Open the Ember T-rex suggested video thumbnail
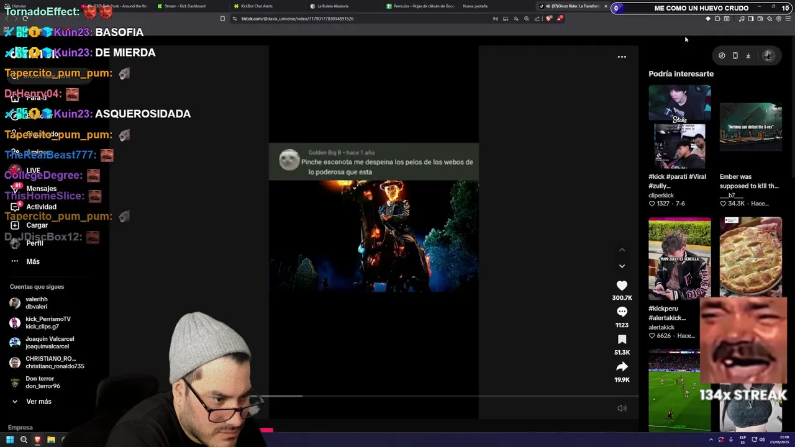The height and width of the screenshot is (447, 795). point(750,127)
